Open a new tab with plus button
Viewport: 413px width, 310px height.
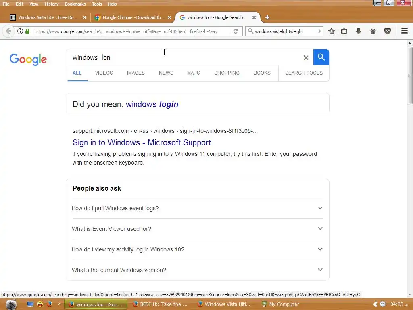pyautogui.click(x=267, y=17)
